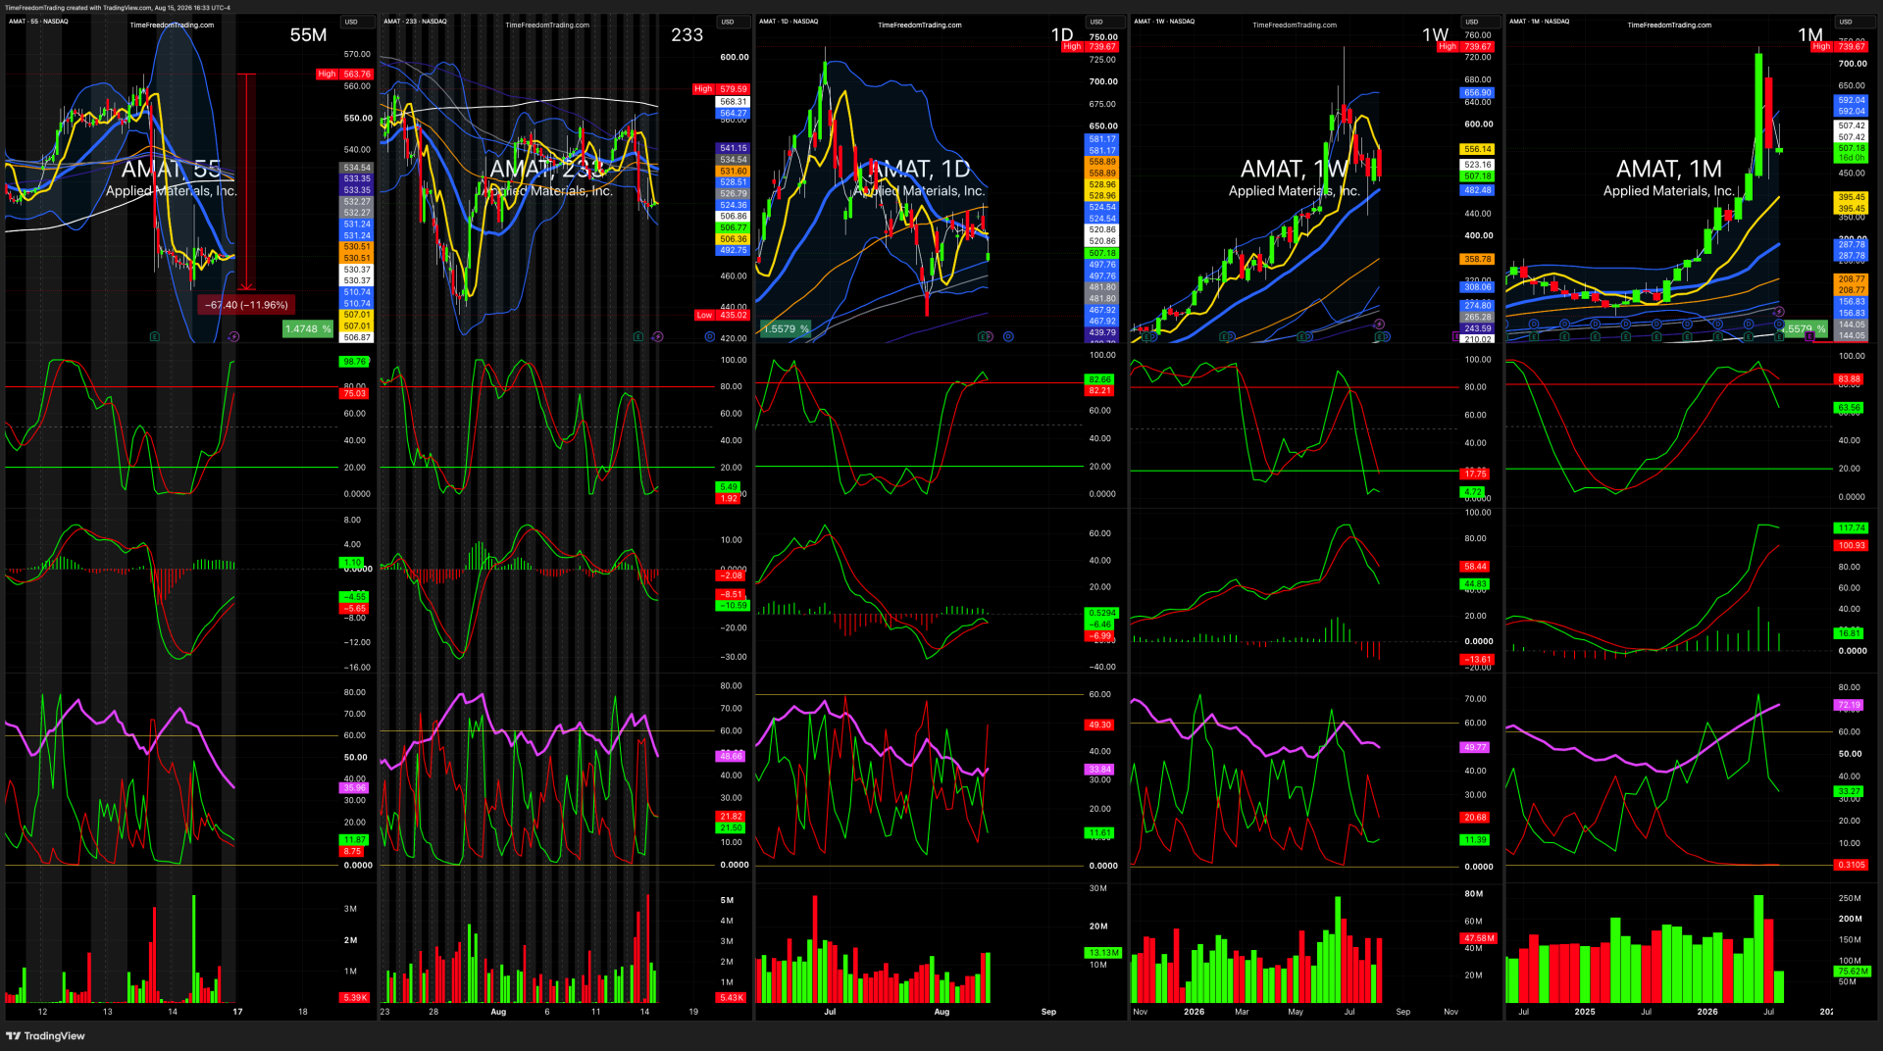Open the USD currency dropdown on the 1D chart
The width and height of the screenshot is (1883, 1051).
click(1096, 22)
